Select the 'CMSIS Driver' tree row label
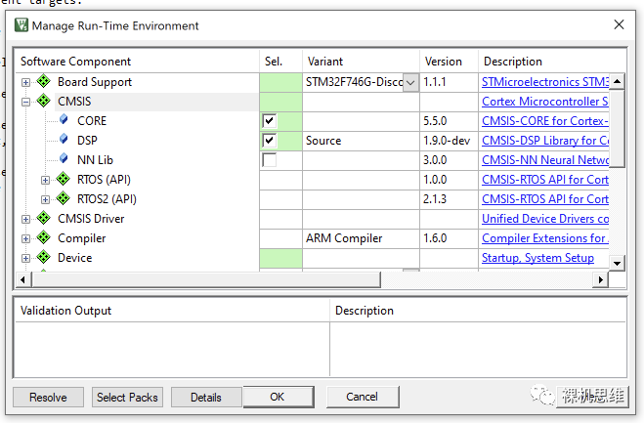This screenshot has width=644, height=423. click(x=91, y=219)
